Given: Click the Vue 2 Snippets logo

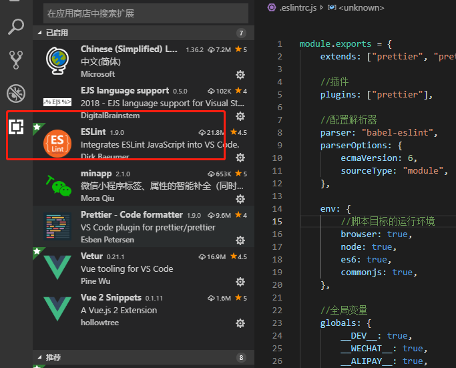Looking at the screenshot, I should point(57,309).
